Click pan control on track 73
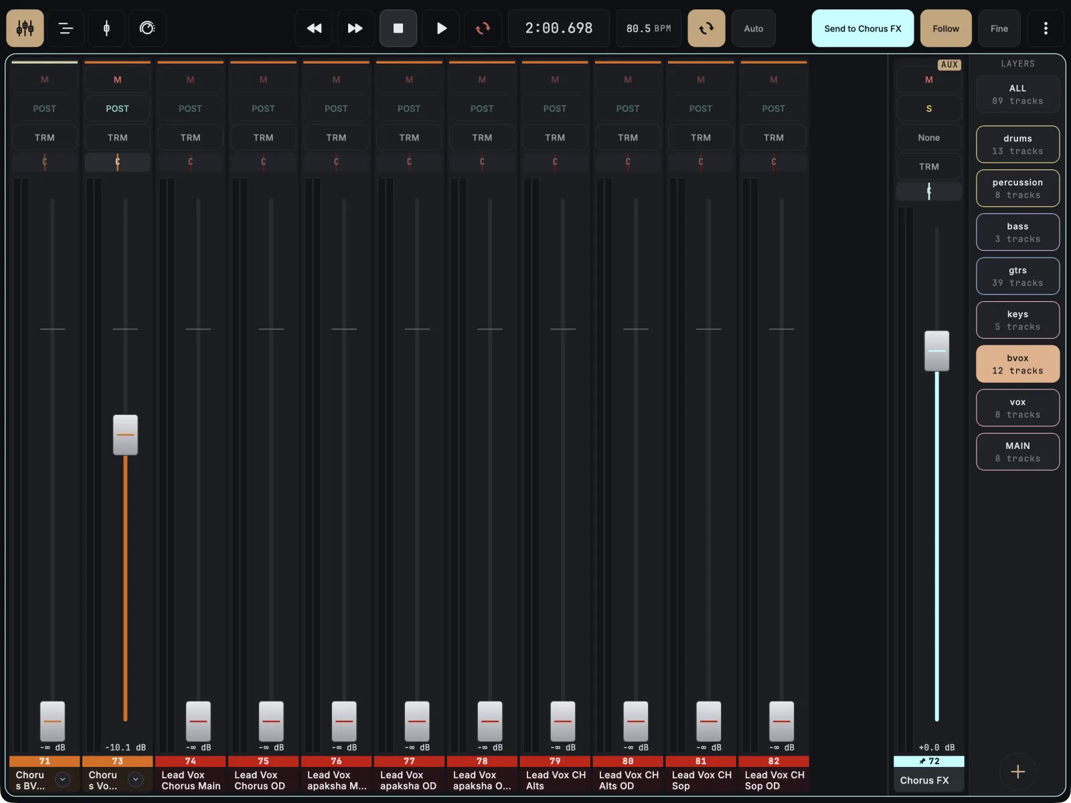Viewport: 1071px width, 803px height. (x=117, y=161)
